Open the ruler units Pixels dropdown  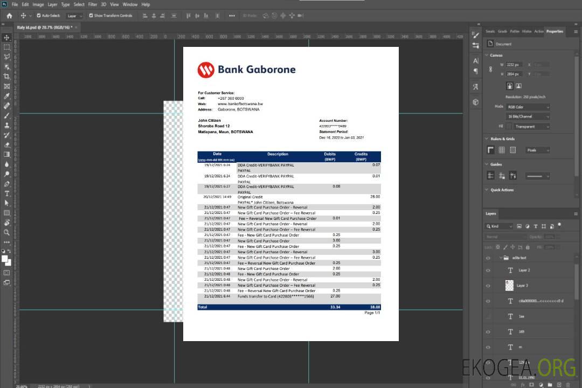(x=538, y=150)
